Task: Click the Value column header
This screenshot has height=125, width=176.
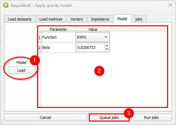Action: pos(93,29)
